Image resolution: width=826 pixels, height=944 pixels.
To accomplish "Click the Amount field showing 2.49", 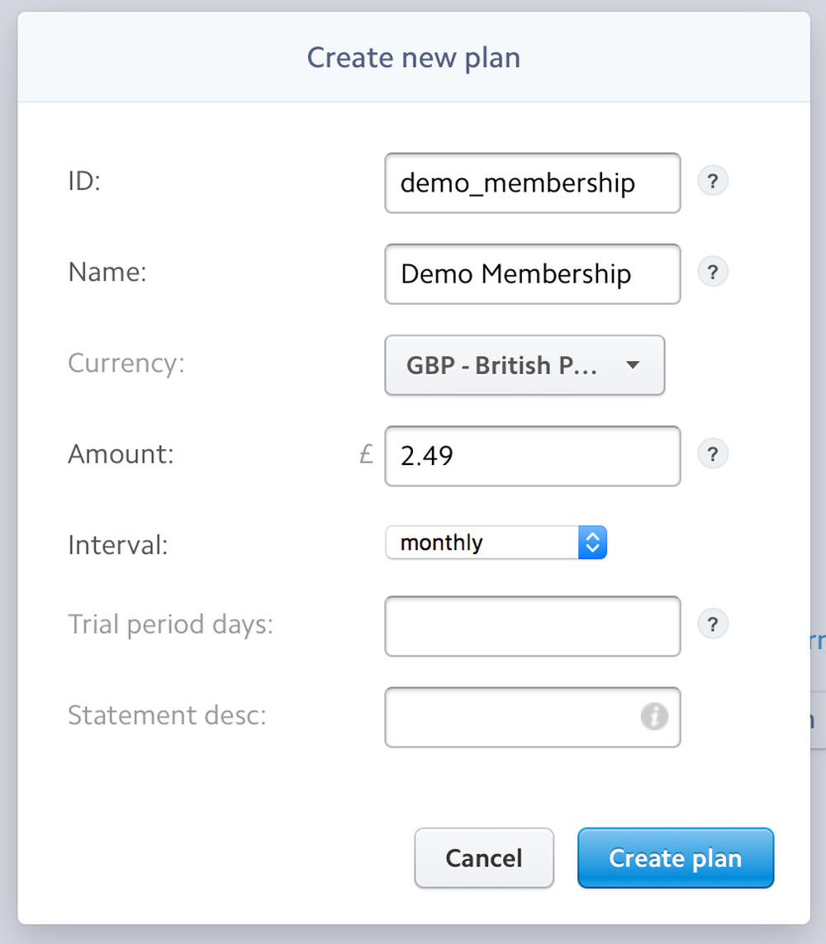I will [x=532, y=455].
